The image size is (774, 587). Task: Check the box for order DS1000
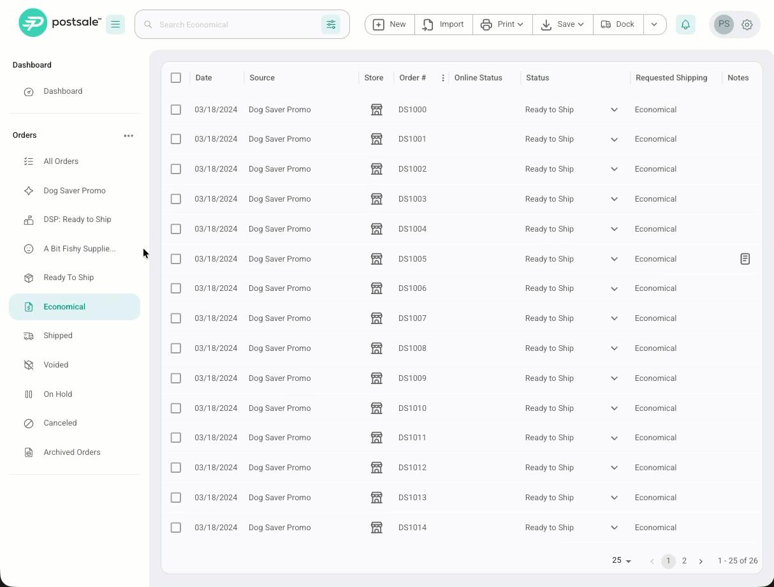point(176,110)
